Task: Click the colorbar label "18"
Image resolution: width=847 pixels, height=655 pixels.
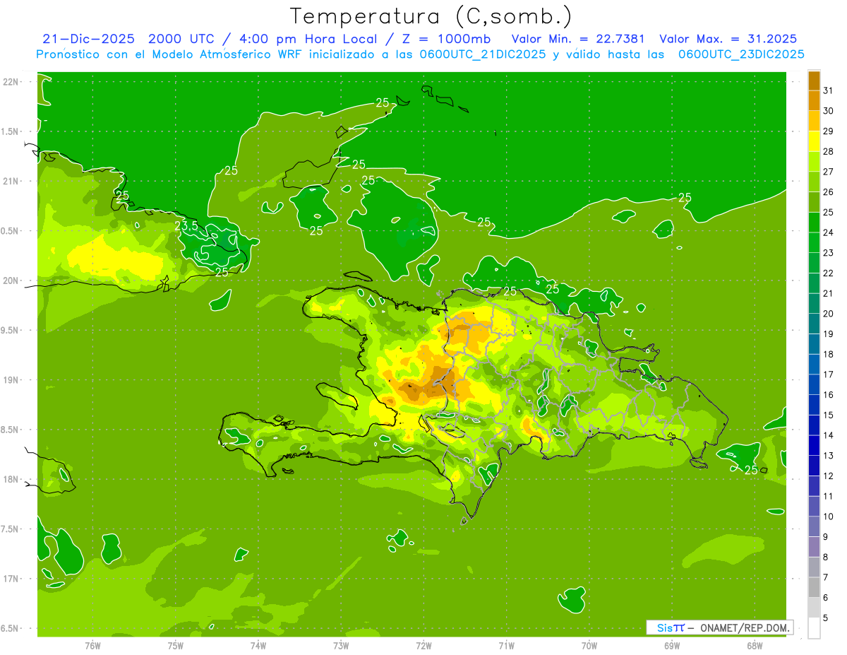Action: (x=829, y=354)
